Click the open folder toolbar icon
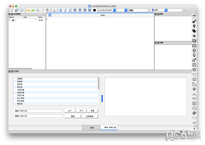This screenshot has height=145, width=205. (17, 10)
